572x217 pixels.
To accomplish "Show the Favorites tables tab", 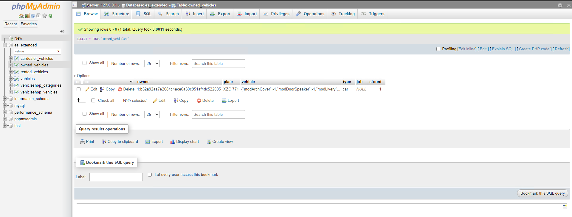I will coord(29,24).
